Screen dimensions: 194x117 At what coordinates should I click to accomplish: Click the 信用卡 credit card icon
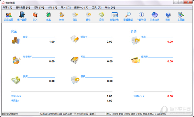point(135,60)
